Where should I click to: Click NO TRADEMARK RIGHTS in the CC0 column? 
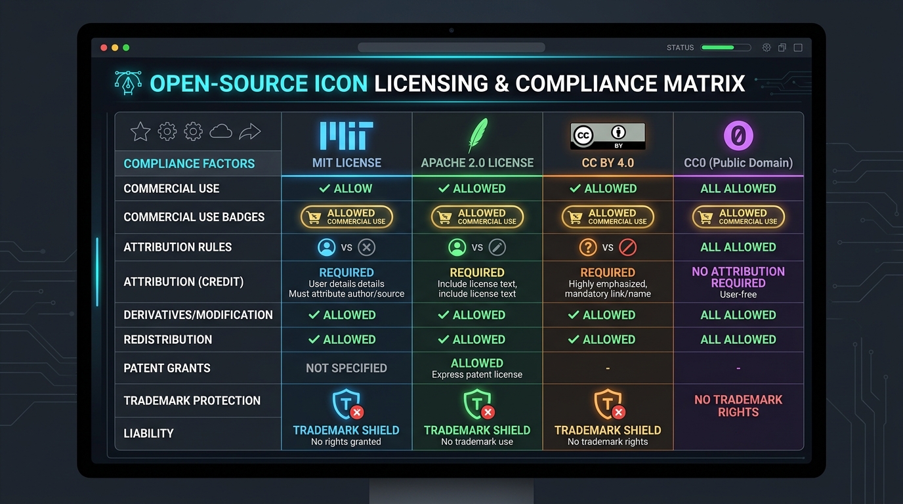(x=738, y=406)
